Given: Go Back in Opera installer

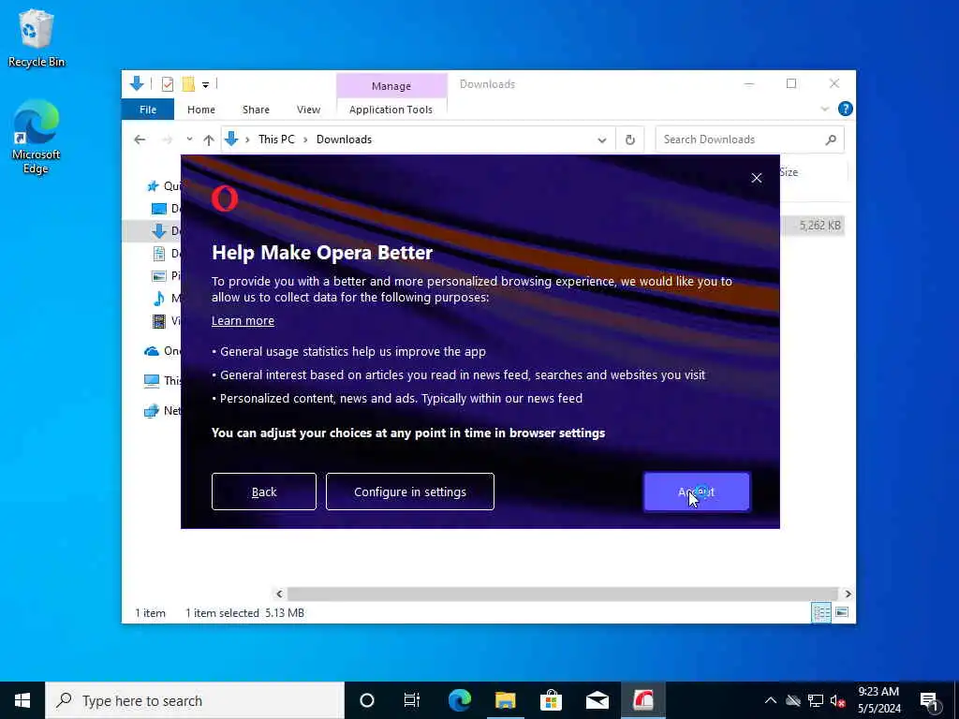Looking at the screenshot, I should click(263, 492).
